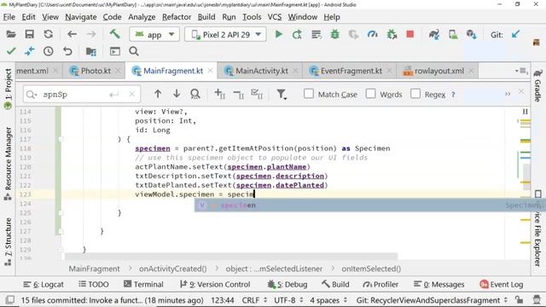Screen dimensions: 546x307
Task: Open the File menu
Action: pyautogui.click(x=9, y=17)
